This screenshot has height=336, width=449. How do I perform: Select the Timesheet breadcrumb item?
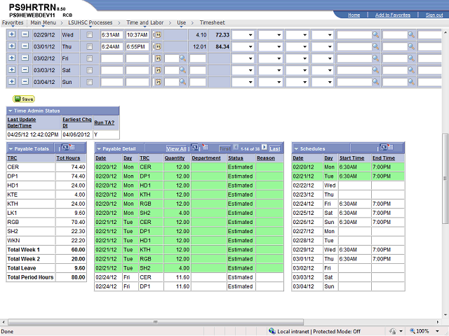tap(212, 22)
